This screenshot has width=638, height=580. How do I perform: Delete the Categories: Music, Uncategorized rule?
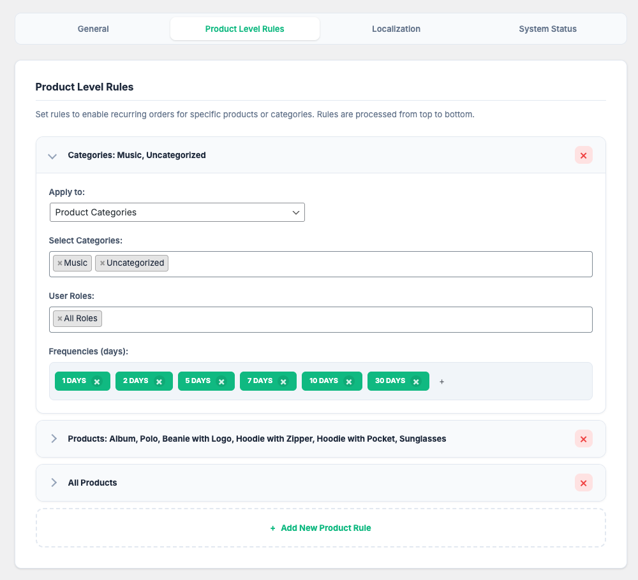(583, 155)
